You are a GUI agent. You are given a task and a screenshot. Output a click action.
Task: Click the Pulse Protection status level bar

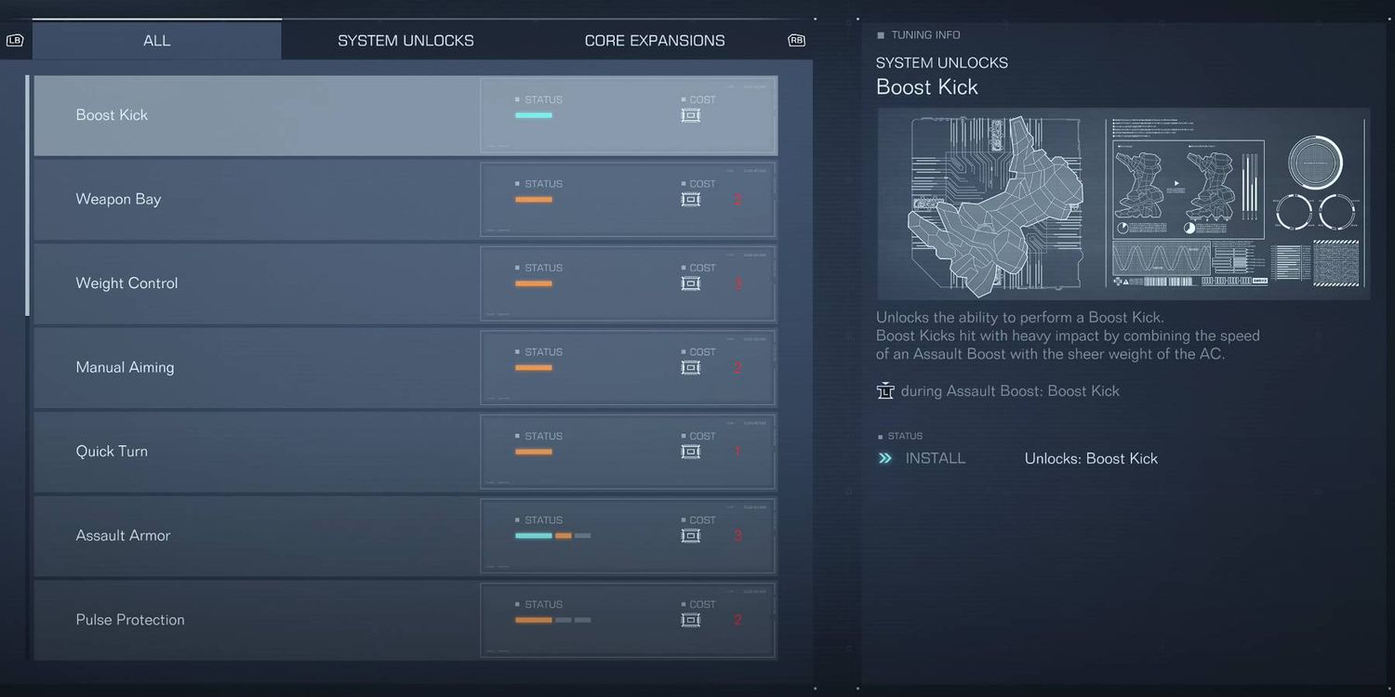(552, 620)
